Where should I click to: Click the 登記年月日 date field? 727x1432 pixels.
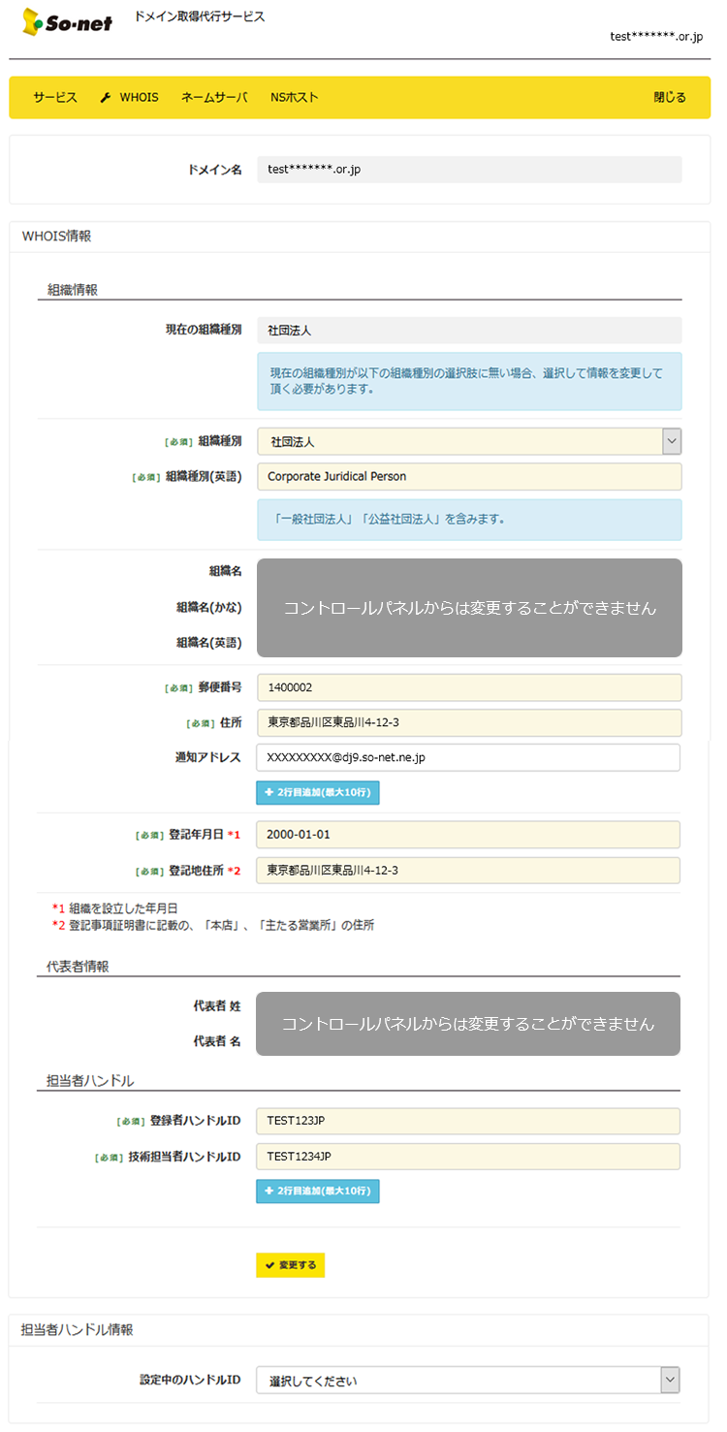pyautogui.click(x=468, y=835)
